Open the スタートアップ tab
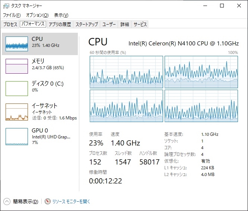Screen dimensions: 248x211 point(86,24)
